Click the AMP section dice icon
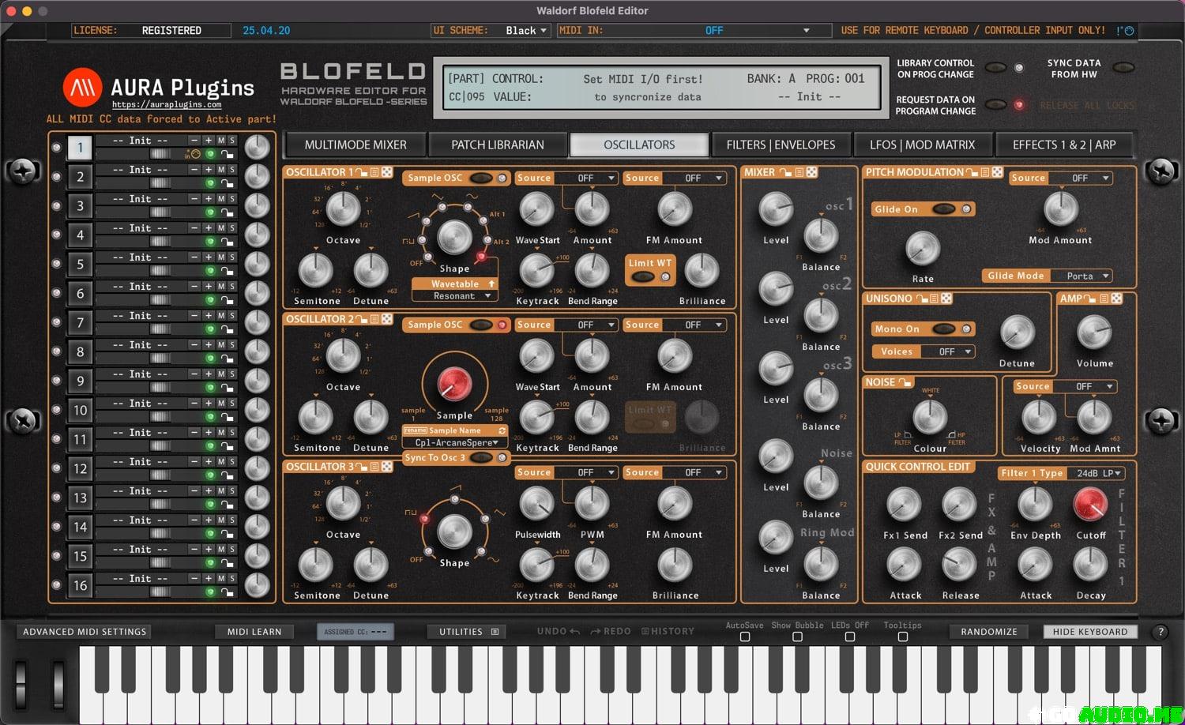 [1116, 299]
